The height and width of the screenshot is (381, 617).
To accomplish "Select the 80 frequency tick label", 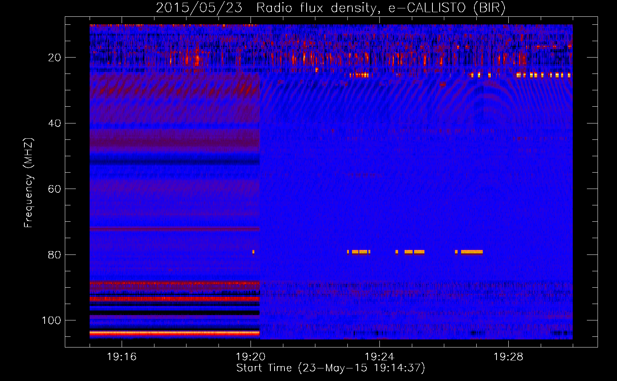I will [55, 255].
